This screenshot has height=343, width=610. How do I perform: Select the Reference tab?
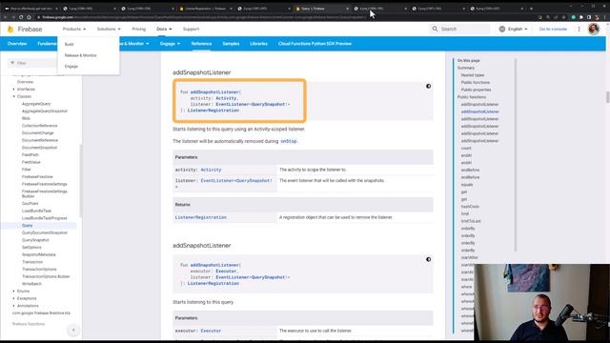[x=201, y=44]
